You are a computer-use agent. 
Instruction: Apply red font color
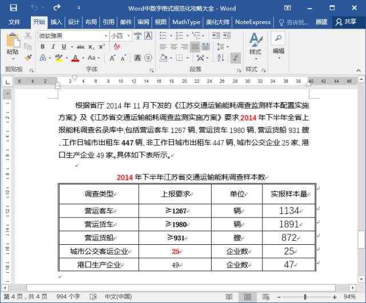point(75,58)
